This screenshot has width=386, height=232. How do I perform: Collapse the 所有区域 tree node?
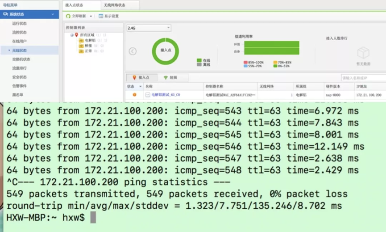(71, 35)
